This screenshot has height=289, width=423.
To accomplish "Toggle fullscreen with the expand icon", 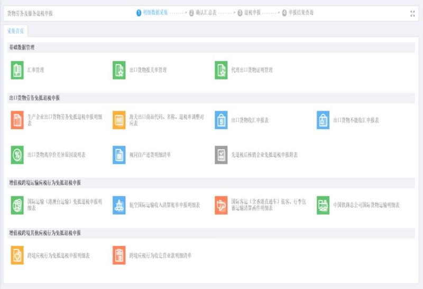I will point(412,14).
